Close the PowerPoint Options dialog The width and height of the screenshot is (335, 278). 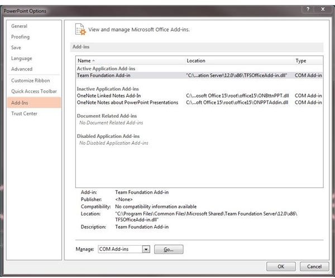(323, 9)
